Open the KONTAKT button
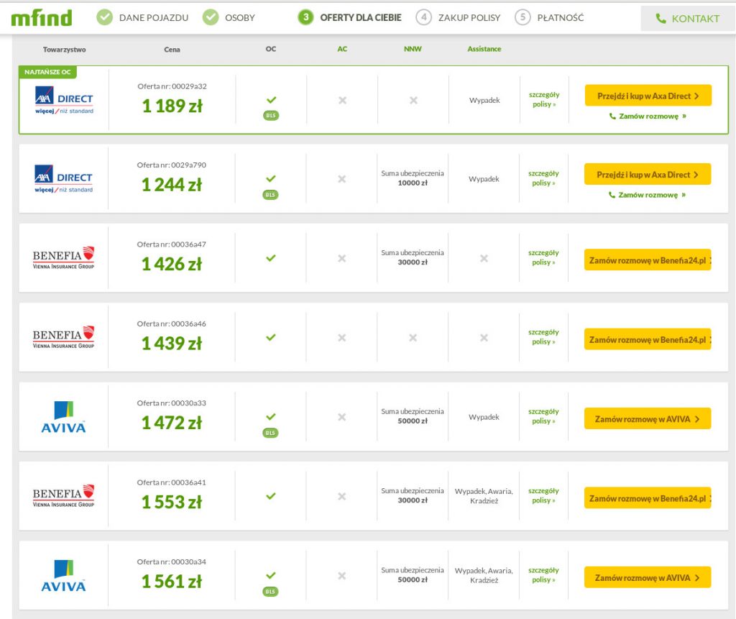Image resolution: width=736 pixels, height=619 pixels. point(688,19)
